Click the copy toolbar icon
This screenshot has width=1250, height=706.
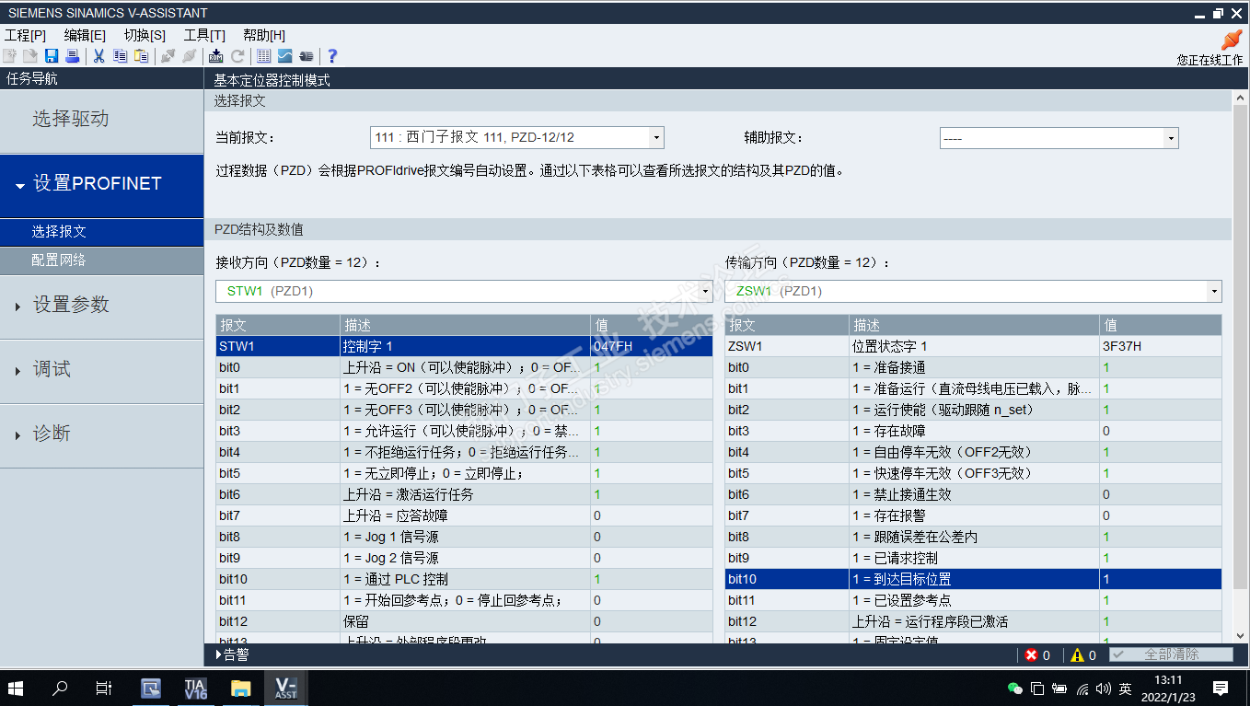tap(121, 56)
